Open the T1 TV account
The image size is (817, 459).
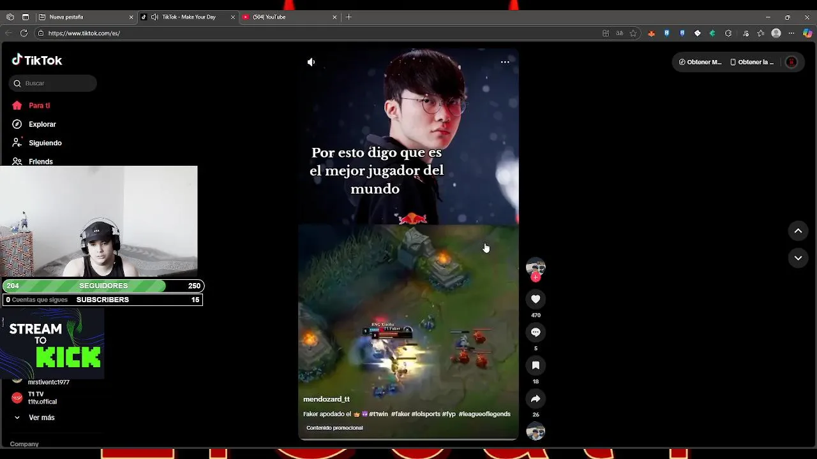(x=35, y=398)
